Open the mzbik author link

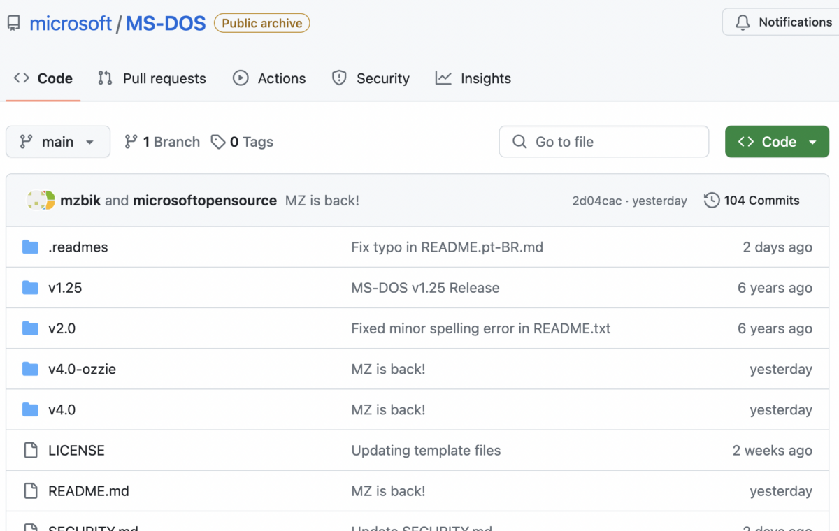80,201
